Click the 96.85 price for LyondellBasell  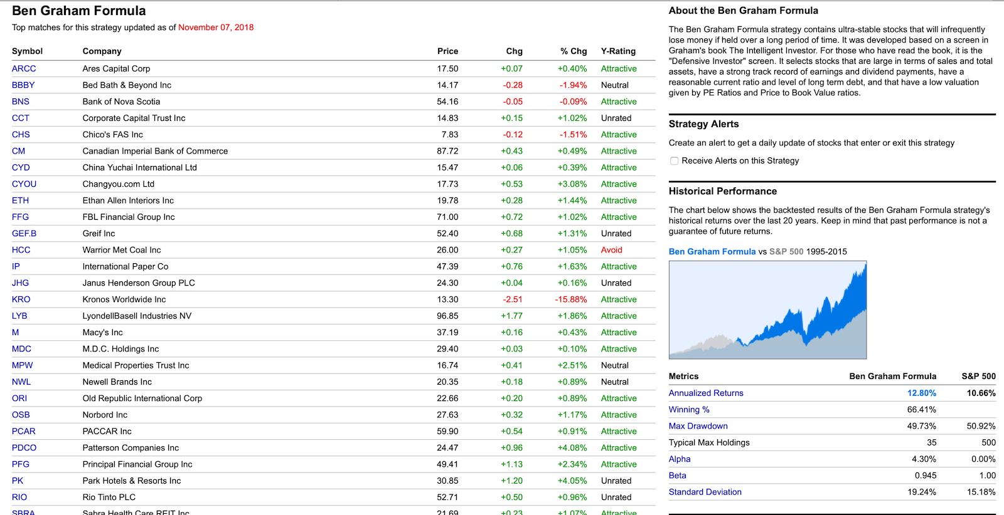coord(448,316)
